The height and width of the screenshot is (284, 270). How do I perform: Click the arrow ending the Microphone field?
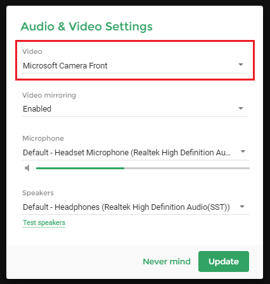[x=243, y=152]
